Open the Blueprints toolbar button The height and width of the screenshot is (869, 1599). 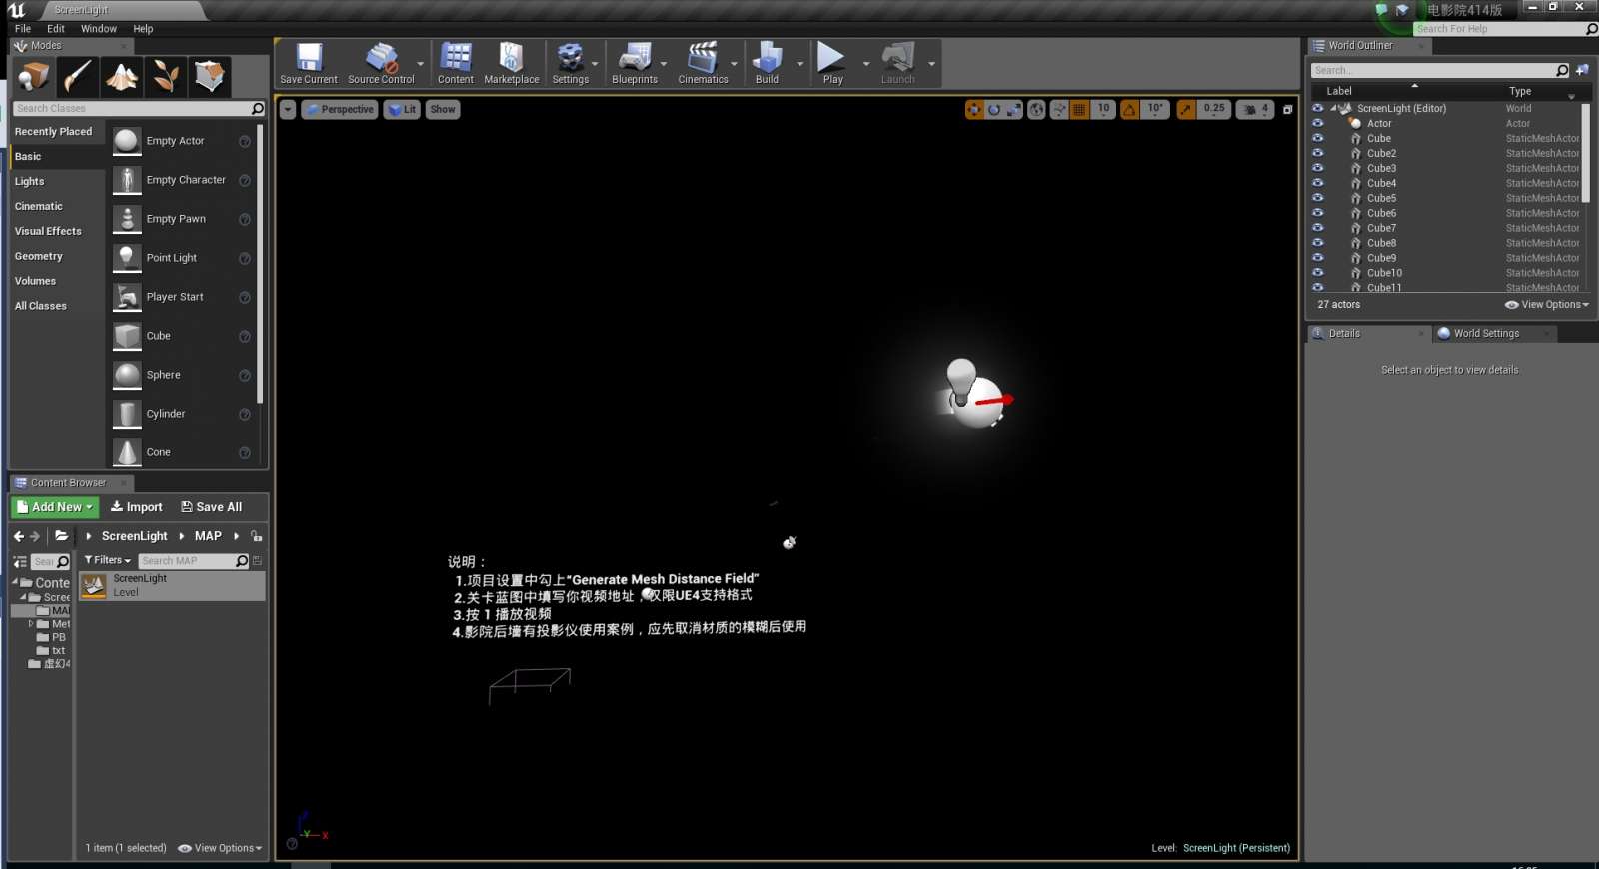635,64
